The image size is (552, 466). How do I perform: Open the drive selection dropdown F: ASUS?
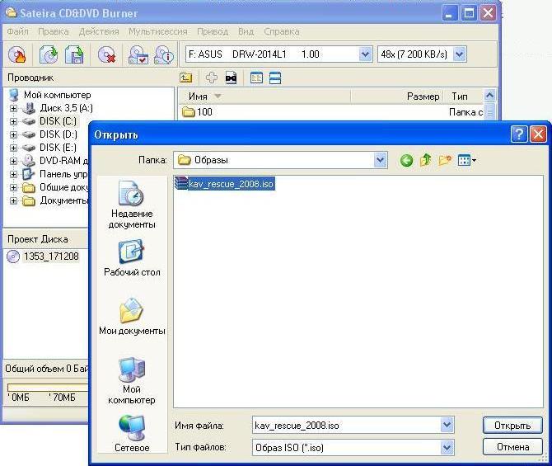366,54
